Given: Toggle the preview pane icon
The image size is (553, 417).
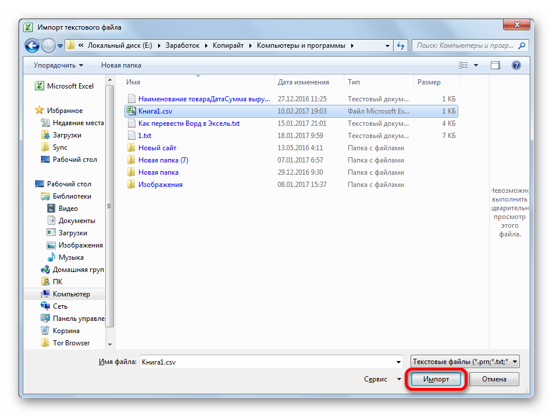Looking at the screenshot, I should point(495,65).
